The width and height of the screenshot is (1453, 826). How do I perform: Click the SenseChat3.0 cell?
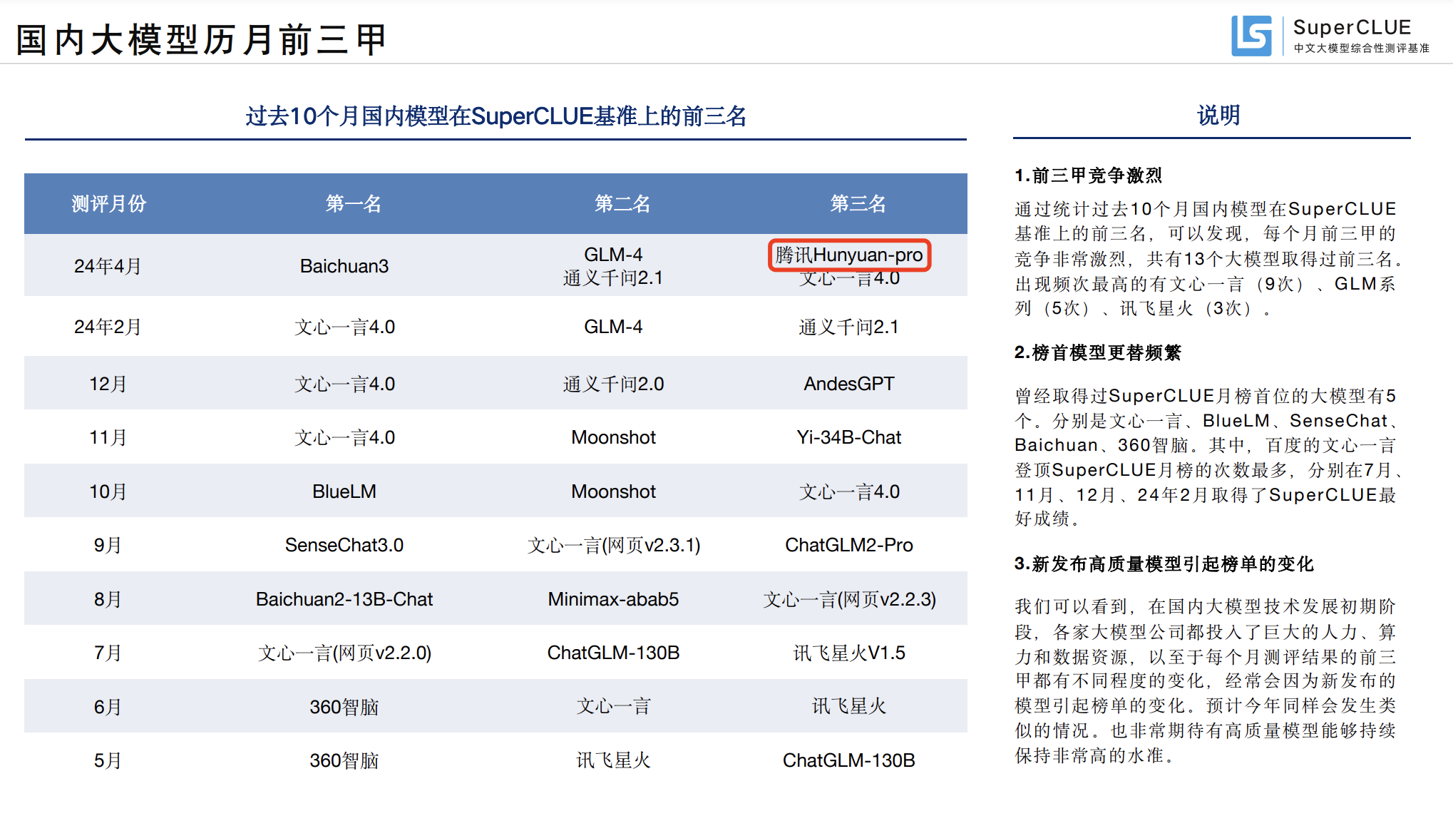click(x=344, y=545)
